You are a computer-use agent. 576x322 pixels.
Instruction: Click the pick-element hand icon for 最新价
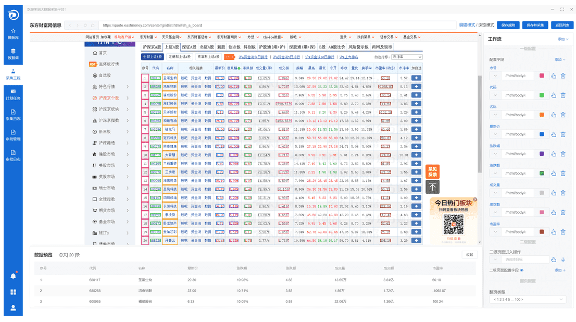tap(554, 134)
